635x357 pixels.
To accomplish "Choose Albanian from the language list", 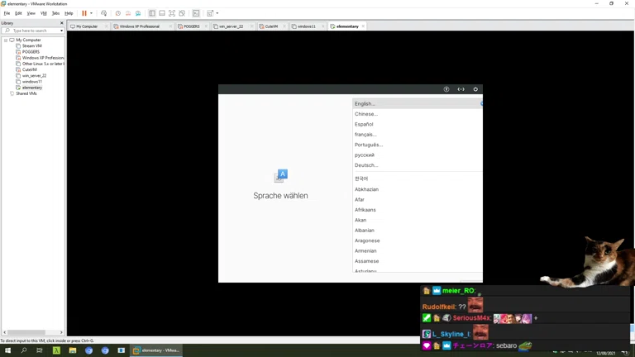I will (417, 231).
